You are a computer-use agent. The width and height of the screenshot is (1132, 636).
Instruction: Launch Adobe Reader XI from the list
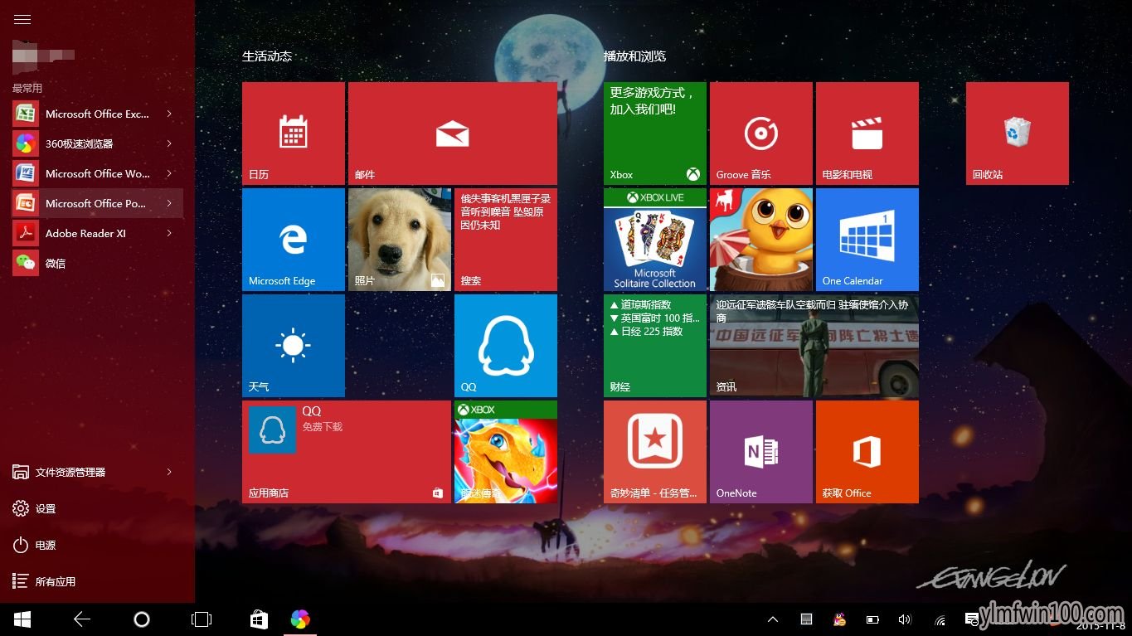[x=97, y=233]
